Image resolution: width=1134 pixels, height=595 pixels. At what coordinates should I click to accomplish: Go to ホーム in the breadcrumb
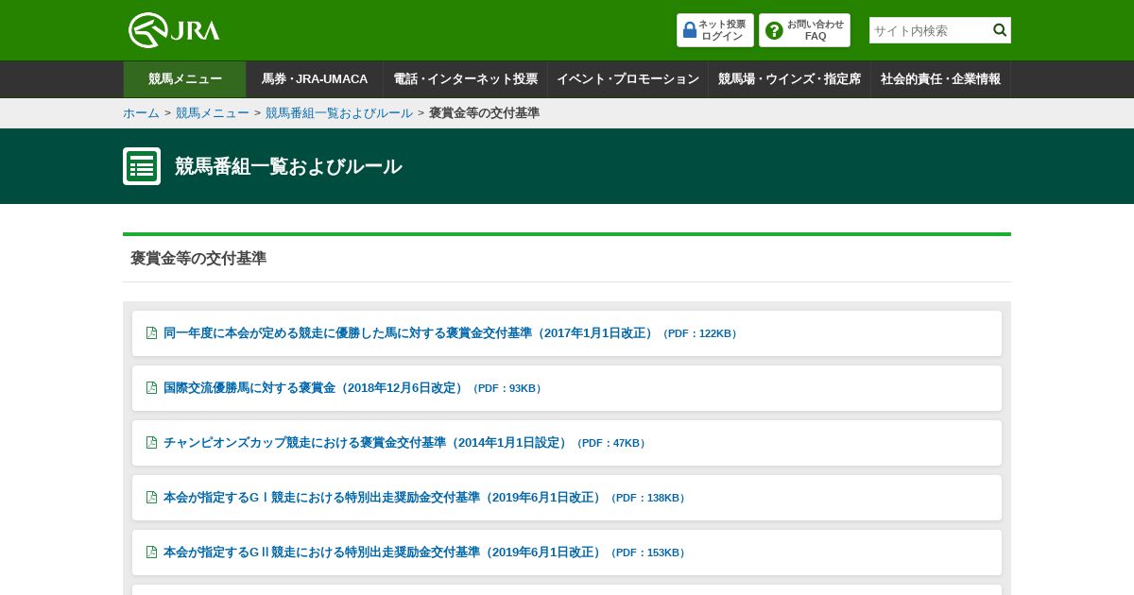coord(141,113)
